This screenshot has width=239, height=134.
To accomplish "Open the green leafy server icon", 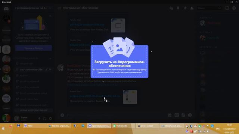I will pos(6,79).
